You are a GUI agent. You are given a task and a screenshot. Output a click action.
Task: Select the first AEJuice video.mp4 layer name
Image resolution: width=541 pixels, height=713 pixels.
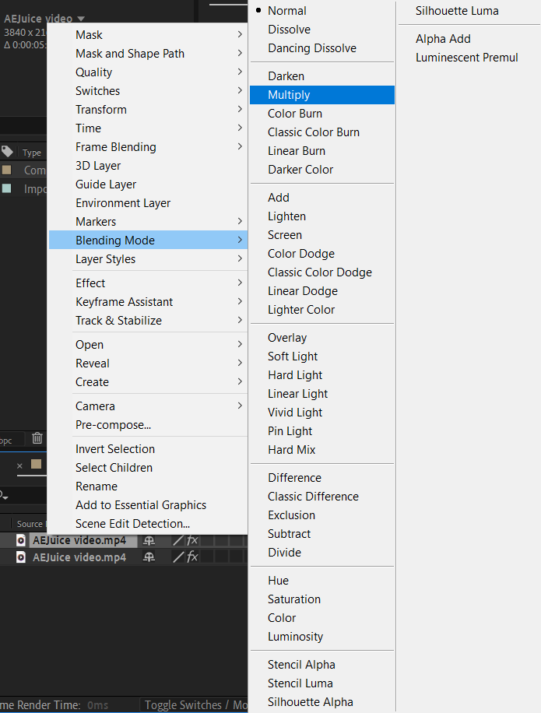tap(79, 540)
